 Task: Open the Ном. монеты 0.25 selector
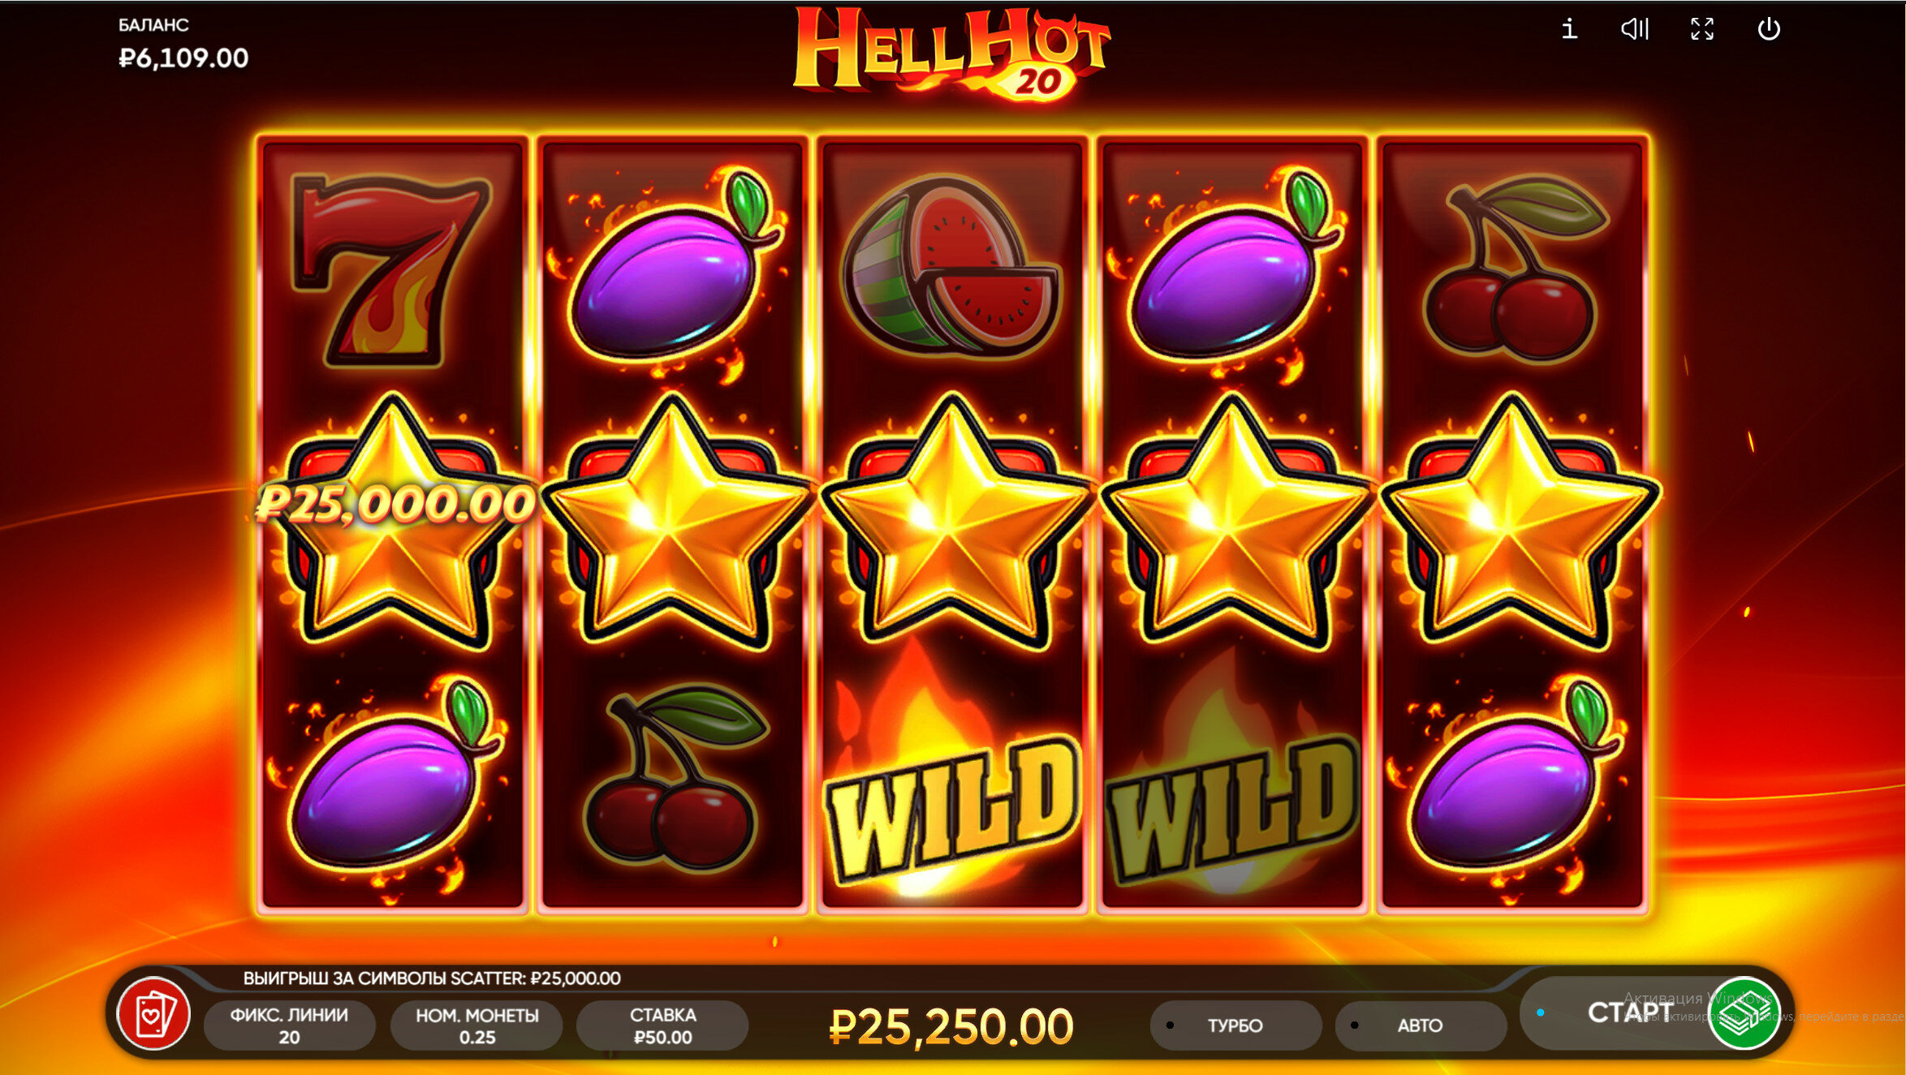[476, 1026]
